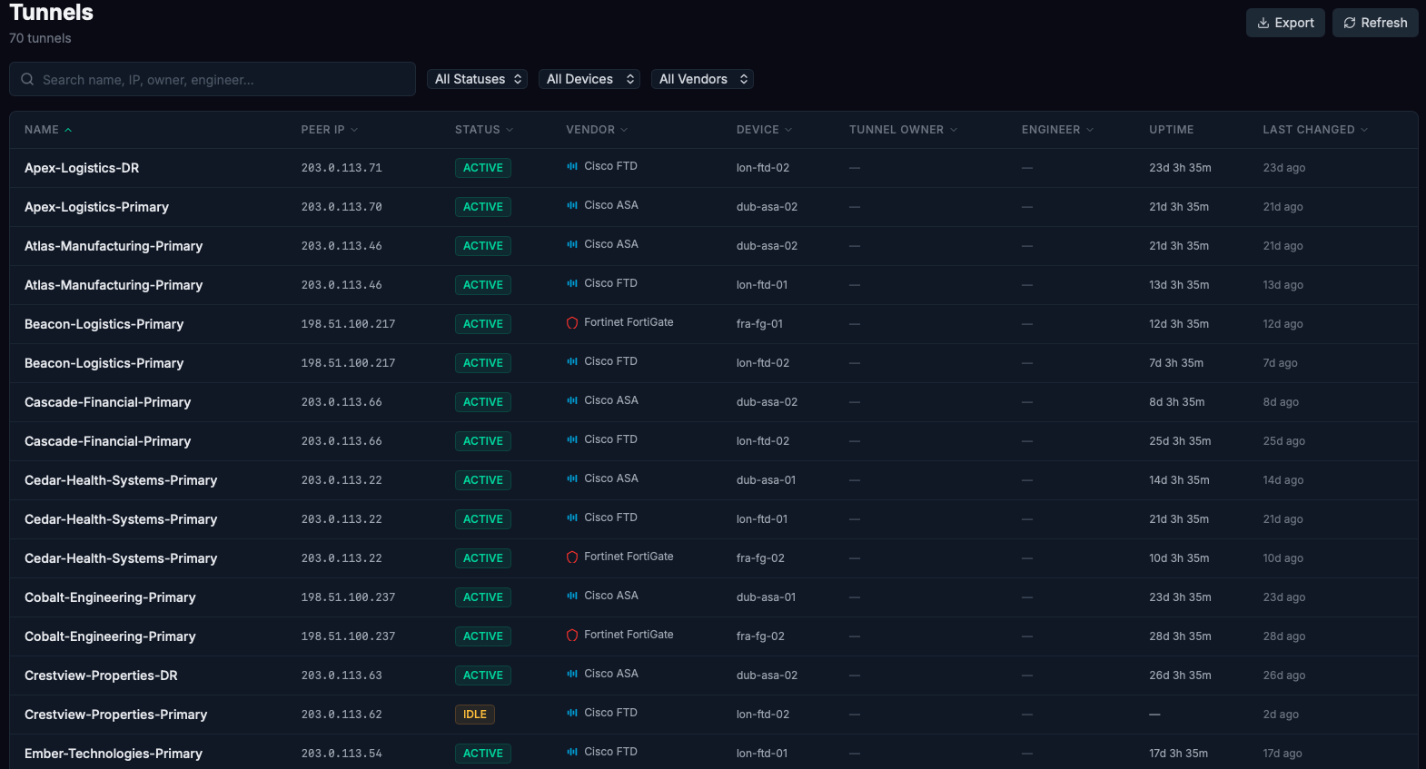This screenshot has width=1426, height=769.
Task: Click last changed 2d ago
Action: pos(1281,715)
